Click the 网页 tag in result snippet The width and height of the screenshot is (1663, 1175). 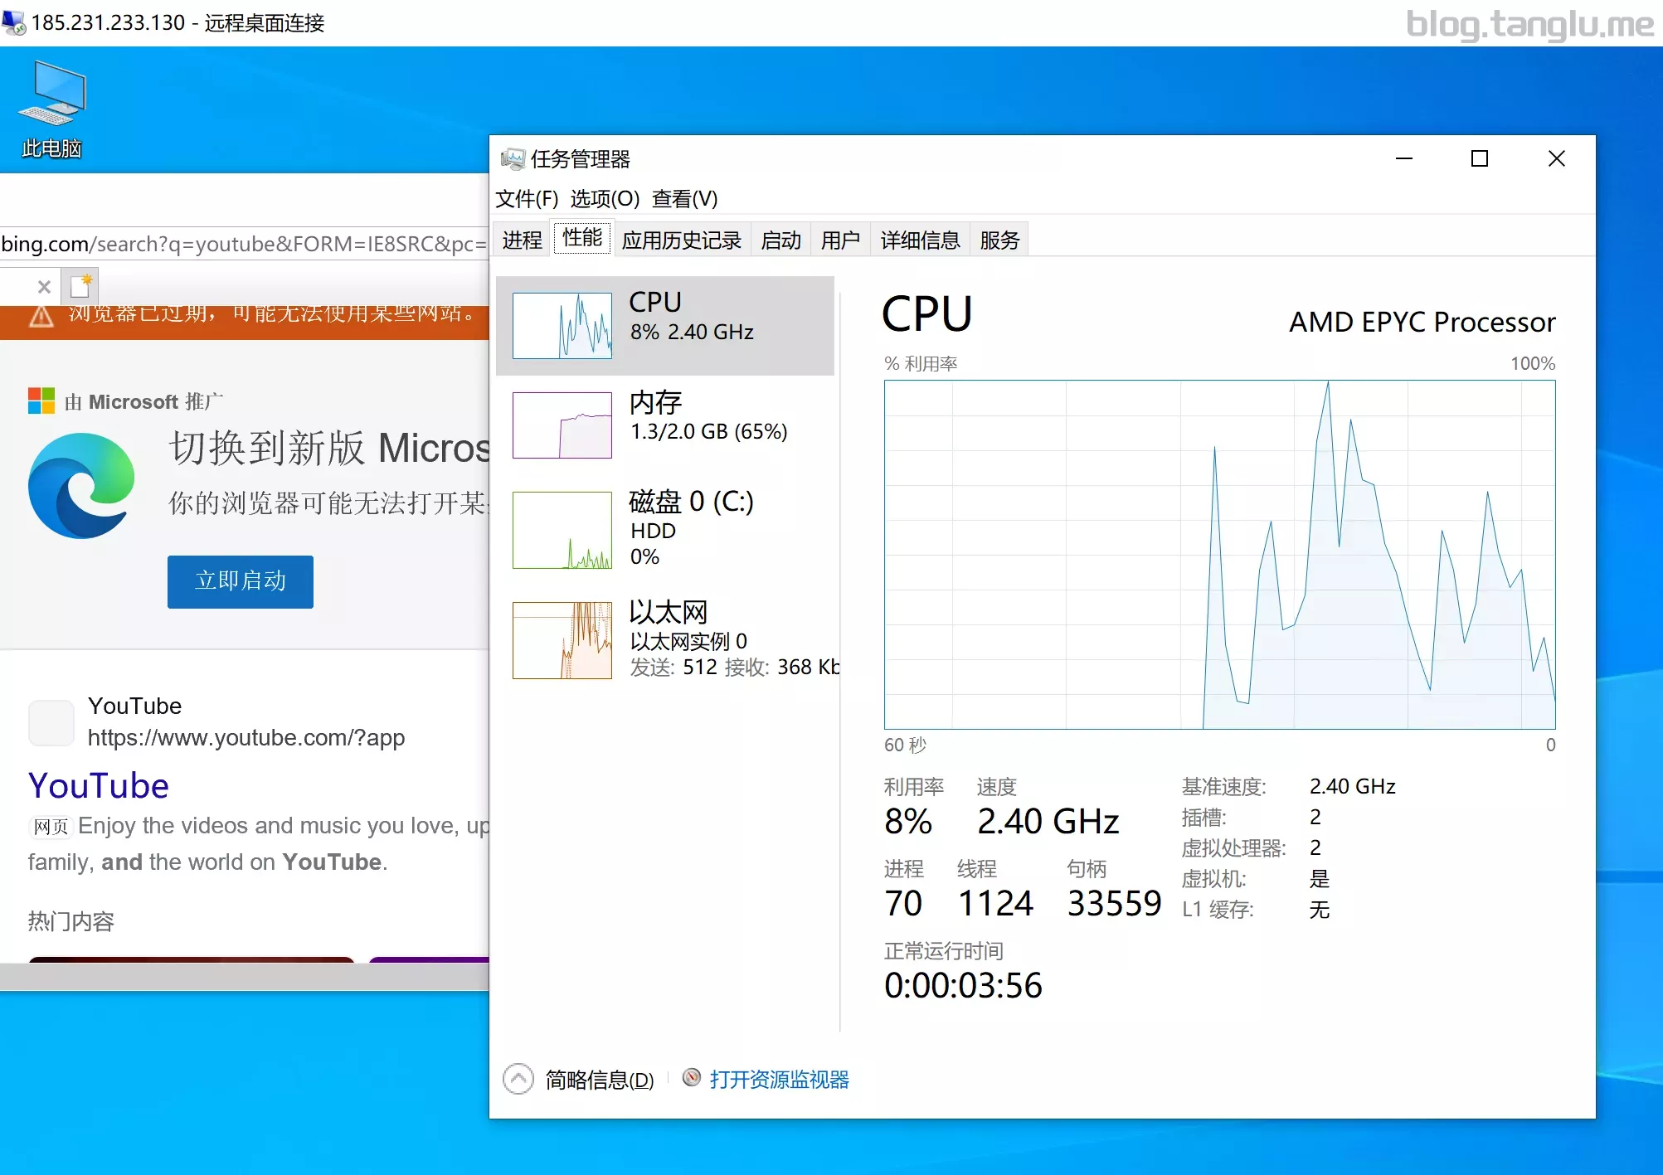(x=51, y=827)
